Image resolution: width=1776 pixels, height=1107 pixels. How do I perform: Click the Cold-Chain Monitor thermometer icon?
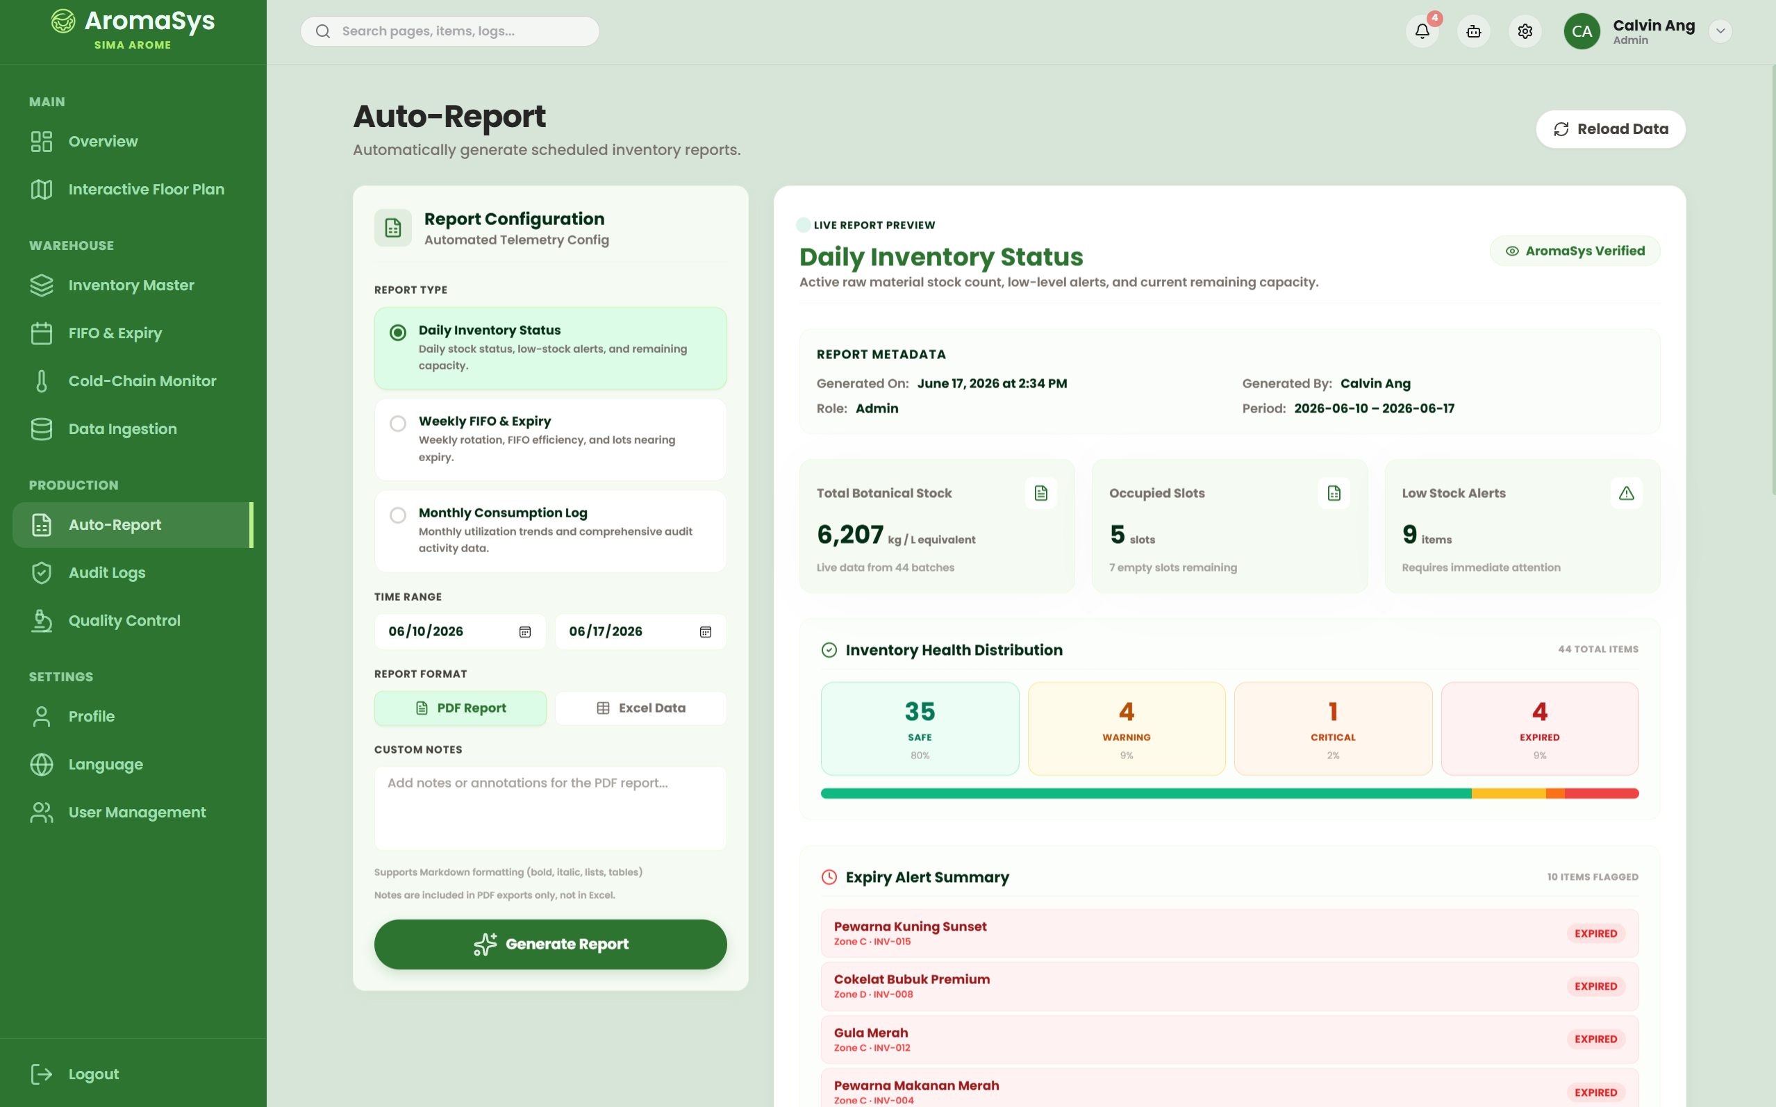(x=42, y=381)
